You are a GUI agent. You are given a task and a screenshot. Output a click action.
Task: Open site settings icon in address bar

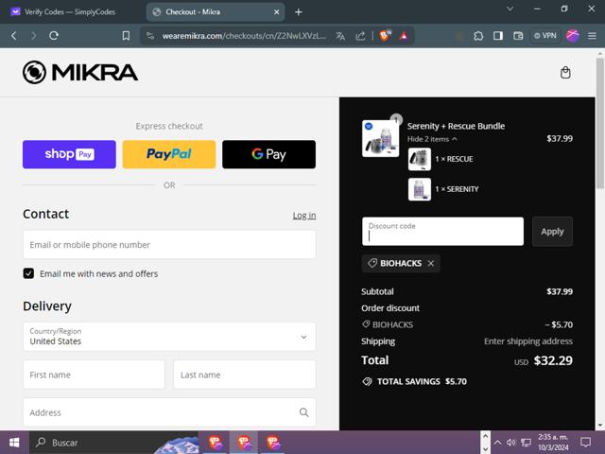pos(150,36)
